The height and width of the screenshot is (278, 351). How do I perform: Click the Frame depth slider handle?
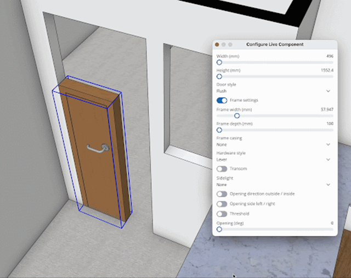pos(219,130)
